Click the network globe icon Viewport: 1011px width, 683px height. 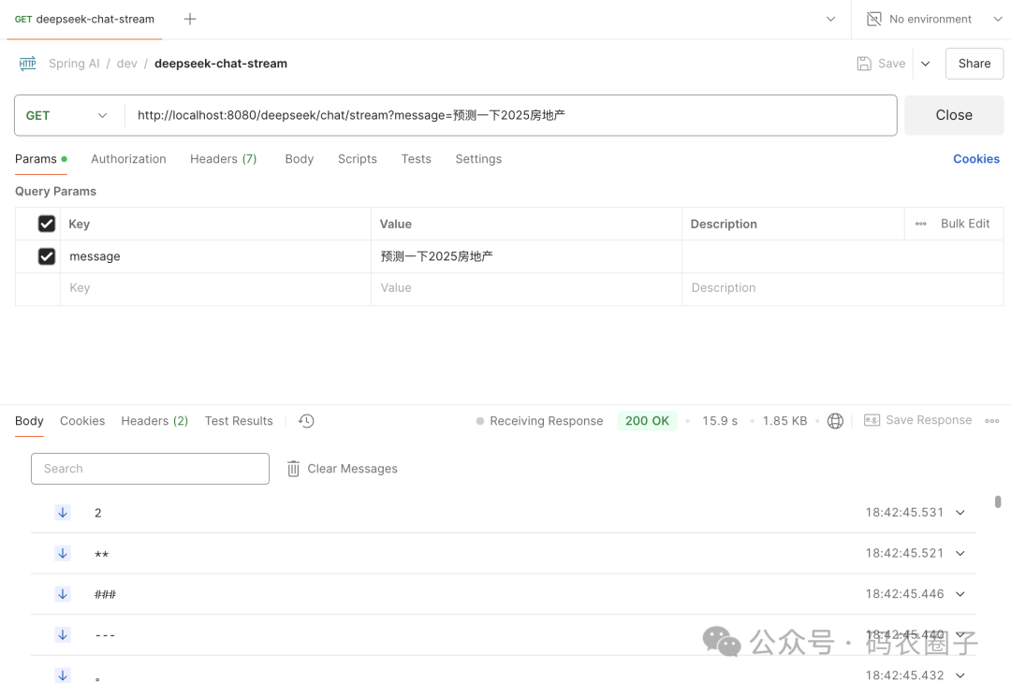point(835,421)
